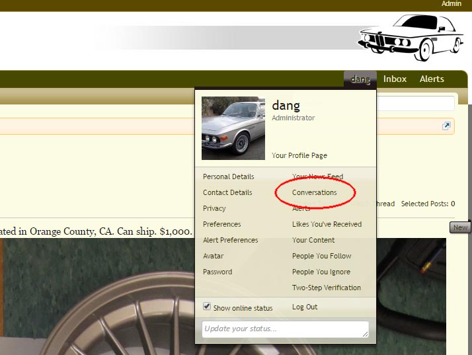
Task: Open Conversations
Action: pos(314,192)
